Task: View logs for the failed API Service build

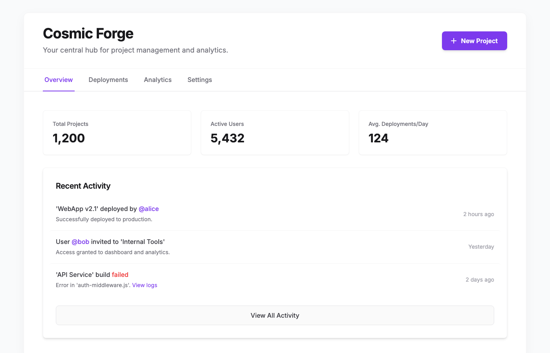Action: [145, 285]
